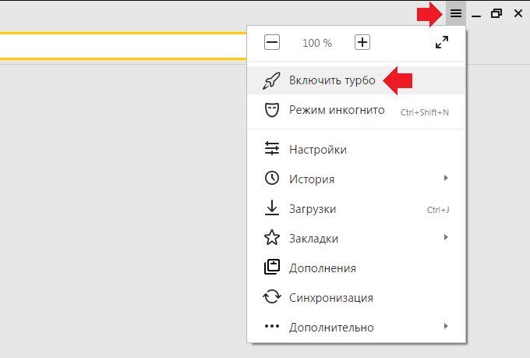The image size is (530, 358).
Task: Click the synchronization arrows icon
Action: 271,297
